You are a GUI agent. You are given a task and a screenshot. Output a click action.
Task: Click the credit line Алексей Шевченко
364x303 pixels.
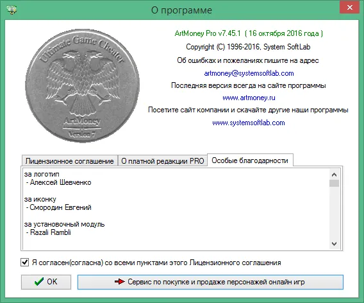[x=58, y=182]
